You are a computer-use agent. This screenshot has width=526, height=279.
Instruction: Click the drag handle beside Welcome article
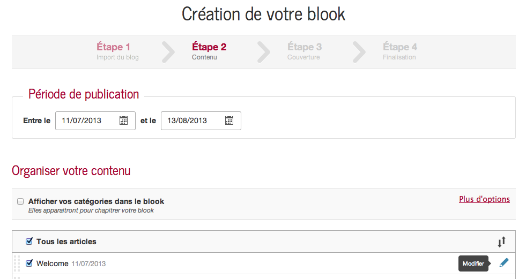pos(17,263)
